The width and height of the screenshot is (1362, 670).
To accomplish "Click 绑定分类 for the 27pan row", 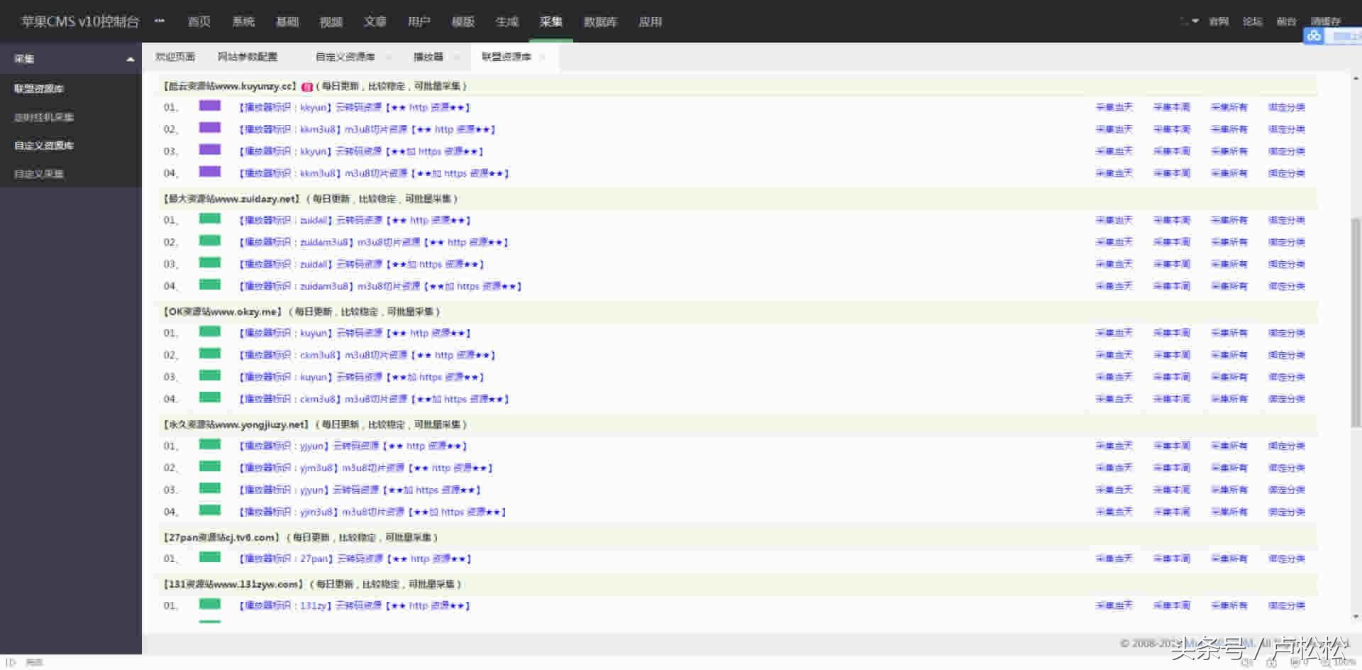I will [1286, 559].
